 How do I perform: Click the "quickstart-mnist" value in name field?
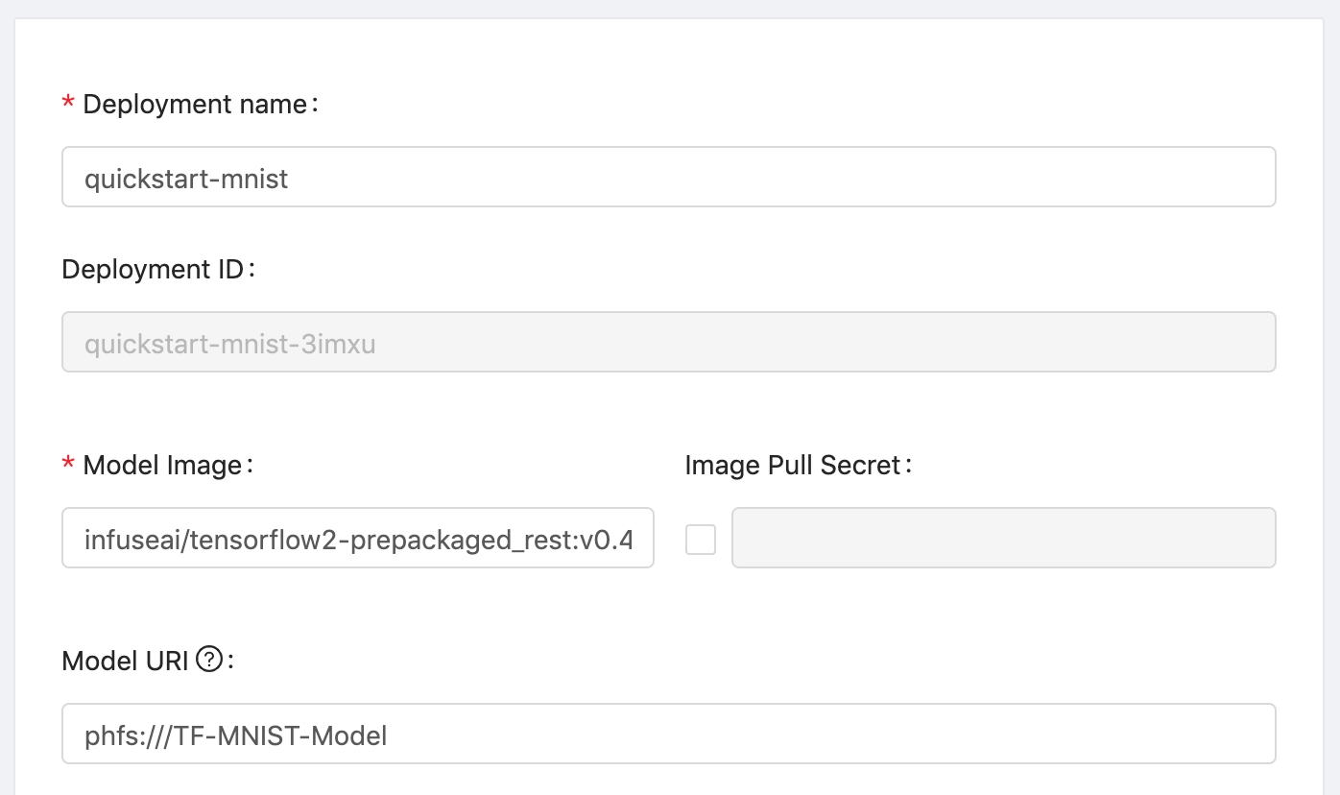[186, 179]
